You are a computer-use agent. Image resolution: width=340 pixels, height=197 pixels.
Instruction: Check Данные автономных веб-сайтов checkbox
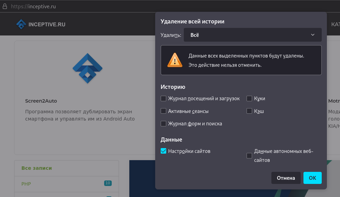coord(249,156)
